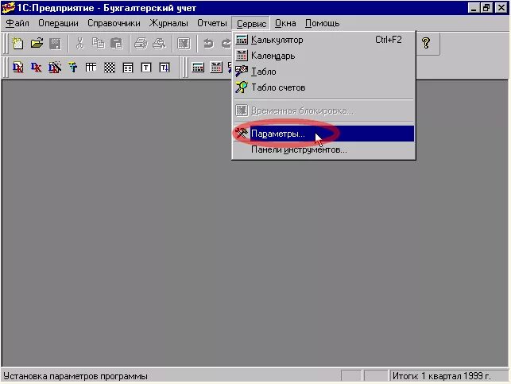
Task: Click the DK icon with pencil
Action: 54,68
